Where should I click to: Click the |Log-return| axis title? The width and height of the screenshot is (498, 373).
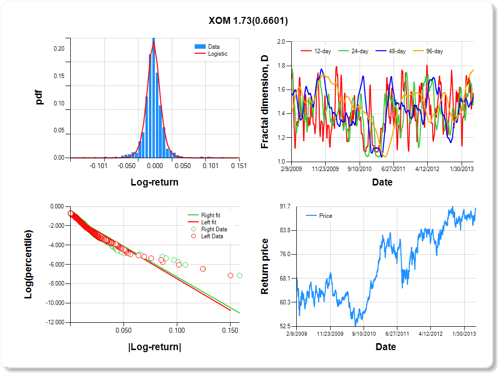coord(154,347)
